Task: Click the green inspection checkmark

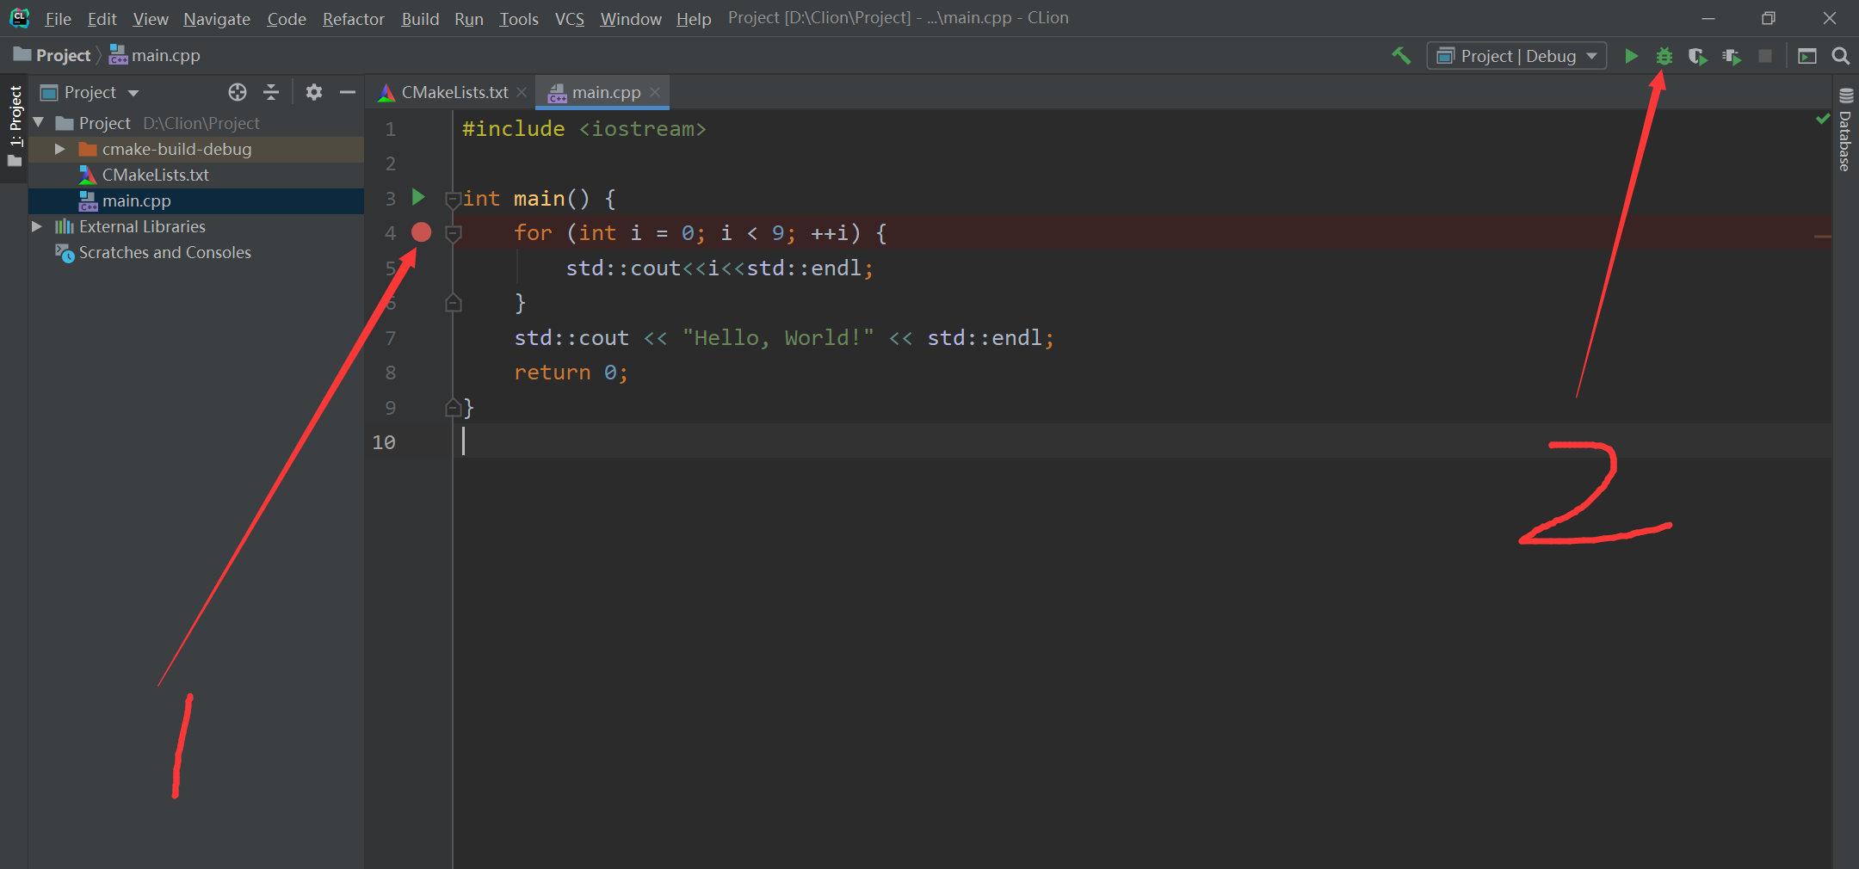Action: 1823,119
